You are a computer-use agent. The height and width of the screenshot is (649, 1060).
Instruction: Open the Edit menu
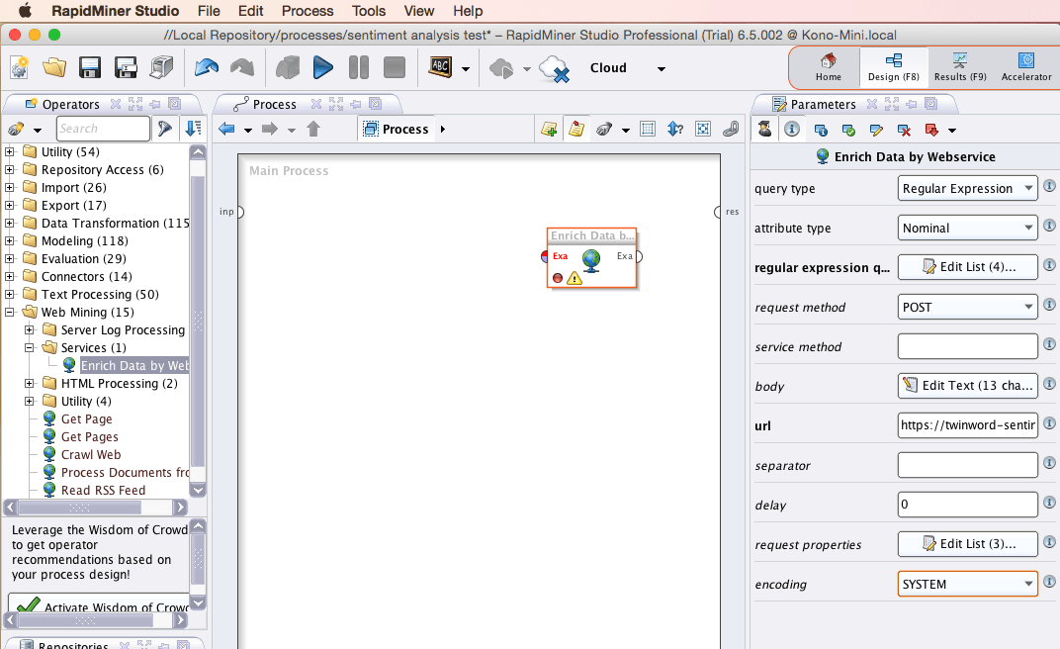pyautogui.click(x=251, y=11)
